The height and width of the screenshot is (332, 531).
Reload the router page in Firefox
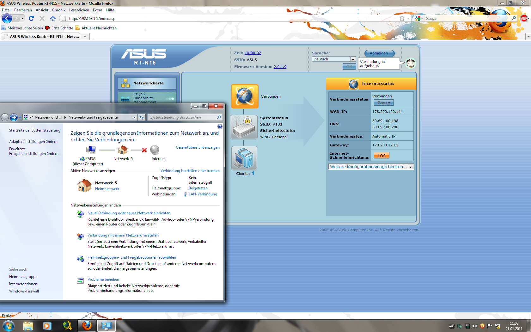click(31, 18)
